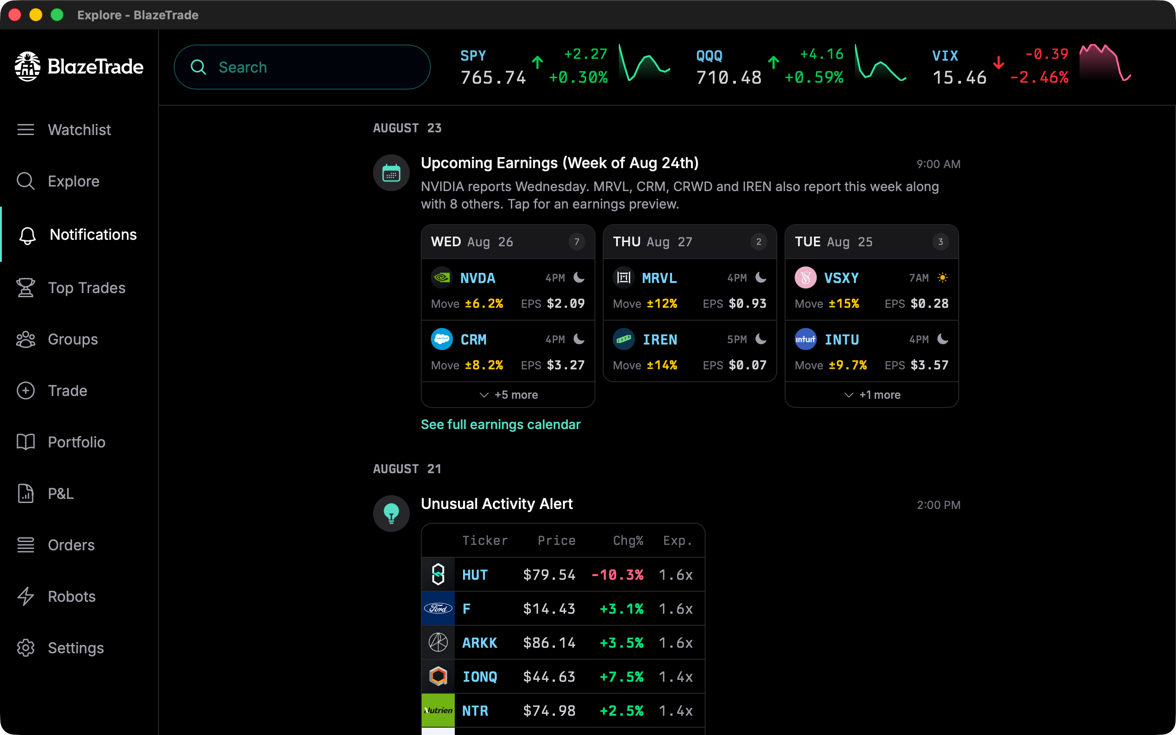The image size is (1176, 735).
Task: Click the THU Aug 27 card header
Action: pos(690,242)
